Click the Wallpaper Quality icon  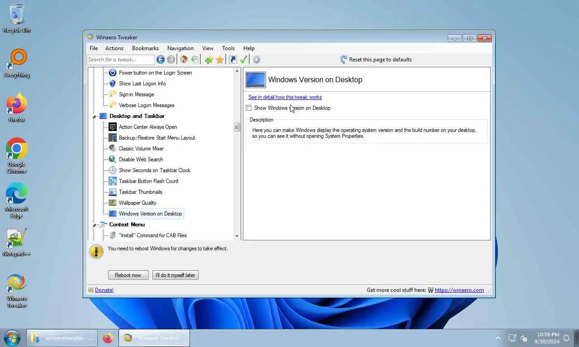(x=113, y=203)
